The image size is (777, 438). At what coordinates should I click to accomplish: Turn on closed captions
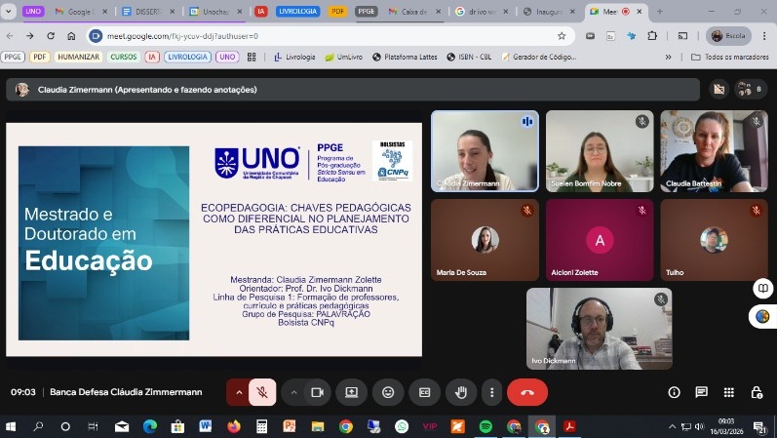(424, 392)
